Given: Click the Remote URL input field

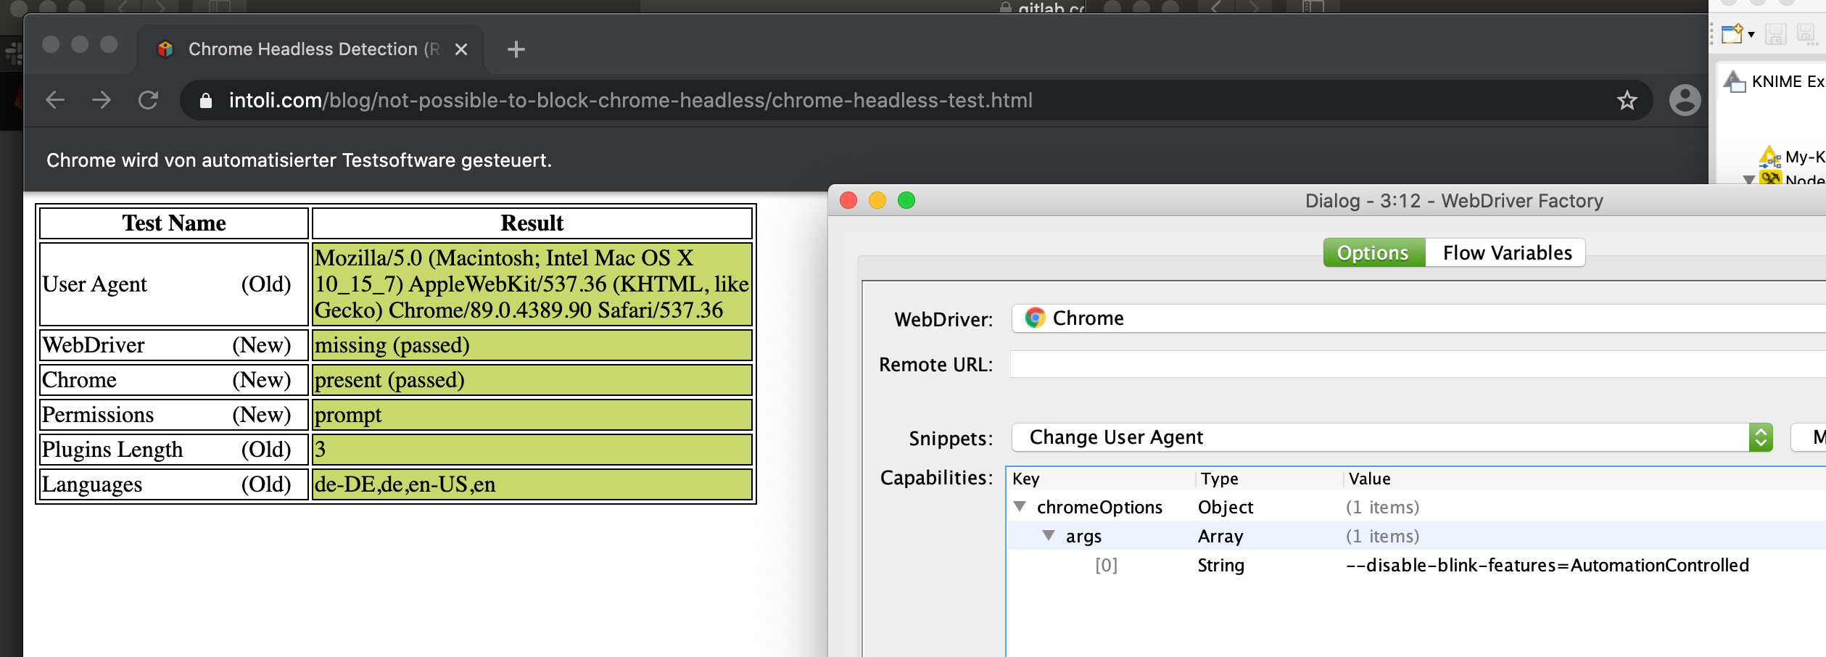Looking at the screenshot, I should tap(1414, 364).
